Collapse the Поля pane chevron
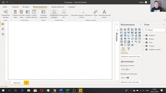The width and height of the screenshot is (166, 93). [164, 25]
